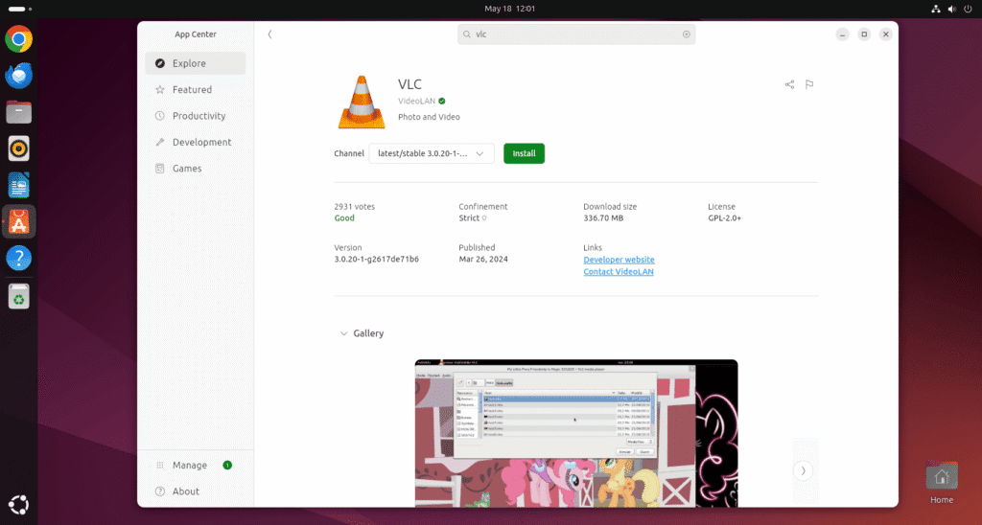Open Trash from the dock
Screen dimensions: 982x525
tap(19, 297)
